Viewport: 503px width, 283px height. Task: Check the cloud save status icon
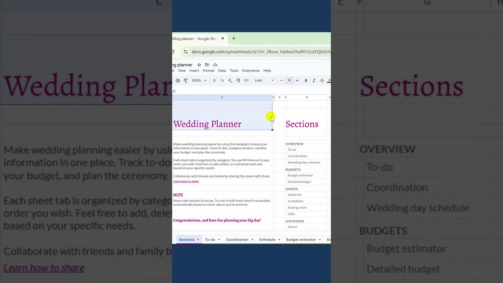[x=215, y=65]
